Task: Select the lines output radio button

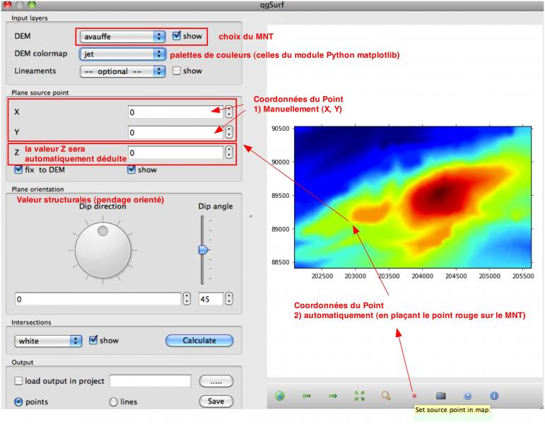Action: (x=113, y=402)
